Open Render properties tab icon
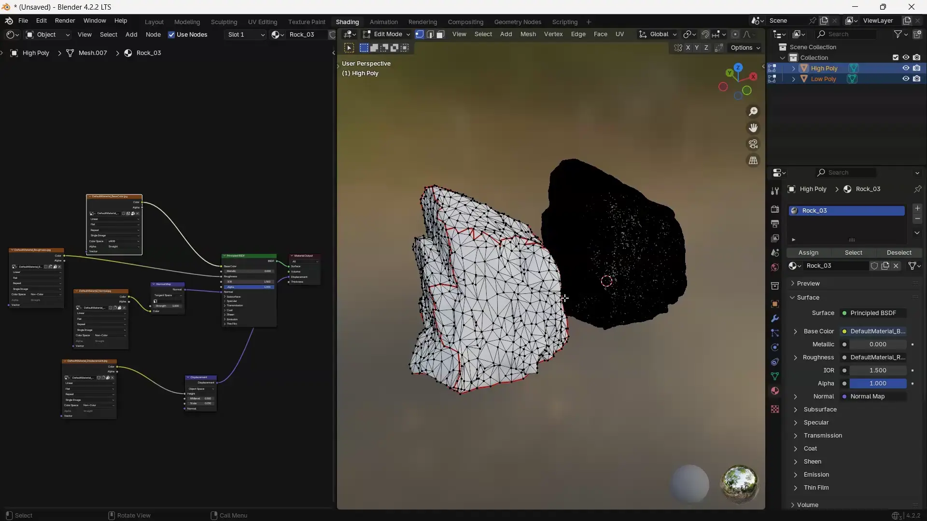 (x=775, y=209)
